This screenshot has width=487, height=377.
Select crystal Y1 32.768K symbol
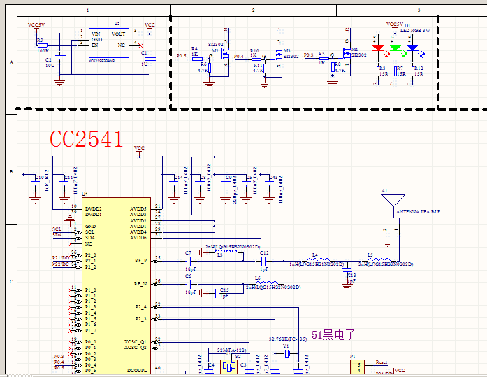[x=286, y=353]
